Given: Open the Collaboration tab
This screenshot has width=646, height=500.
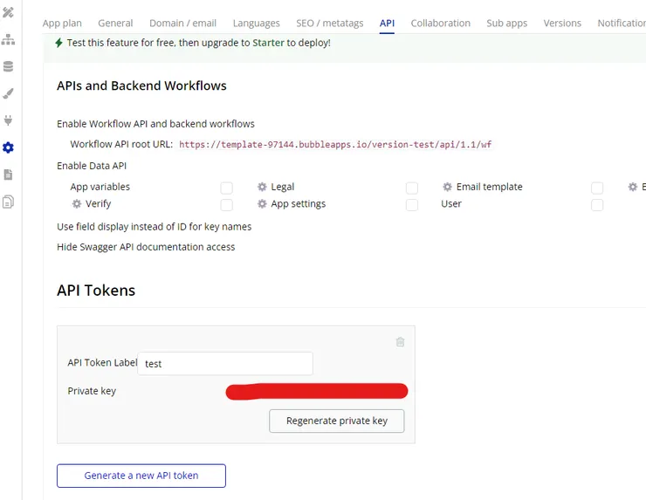Looking at the screenshot, I should (440, 23).
